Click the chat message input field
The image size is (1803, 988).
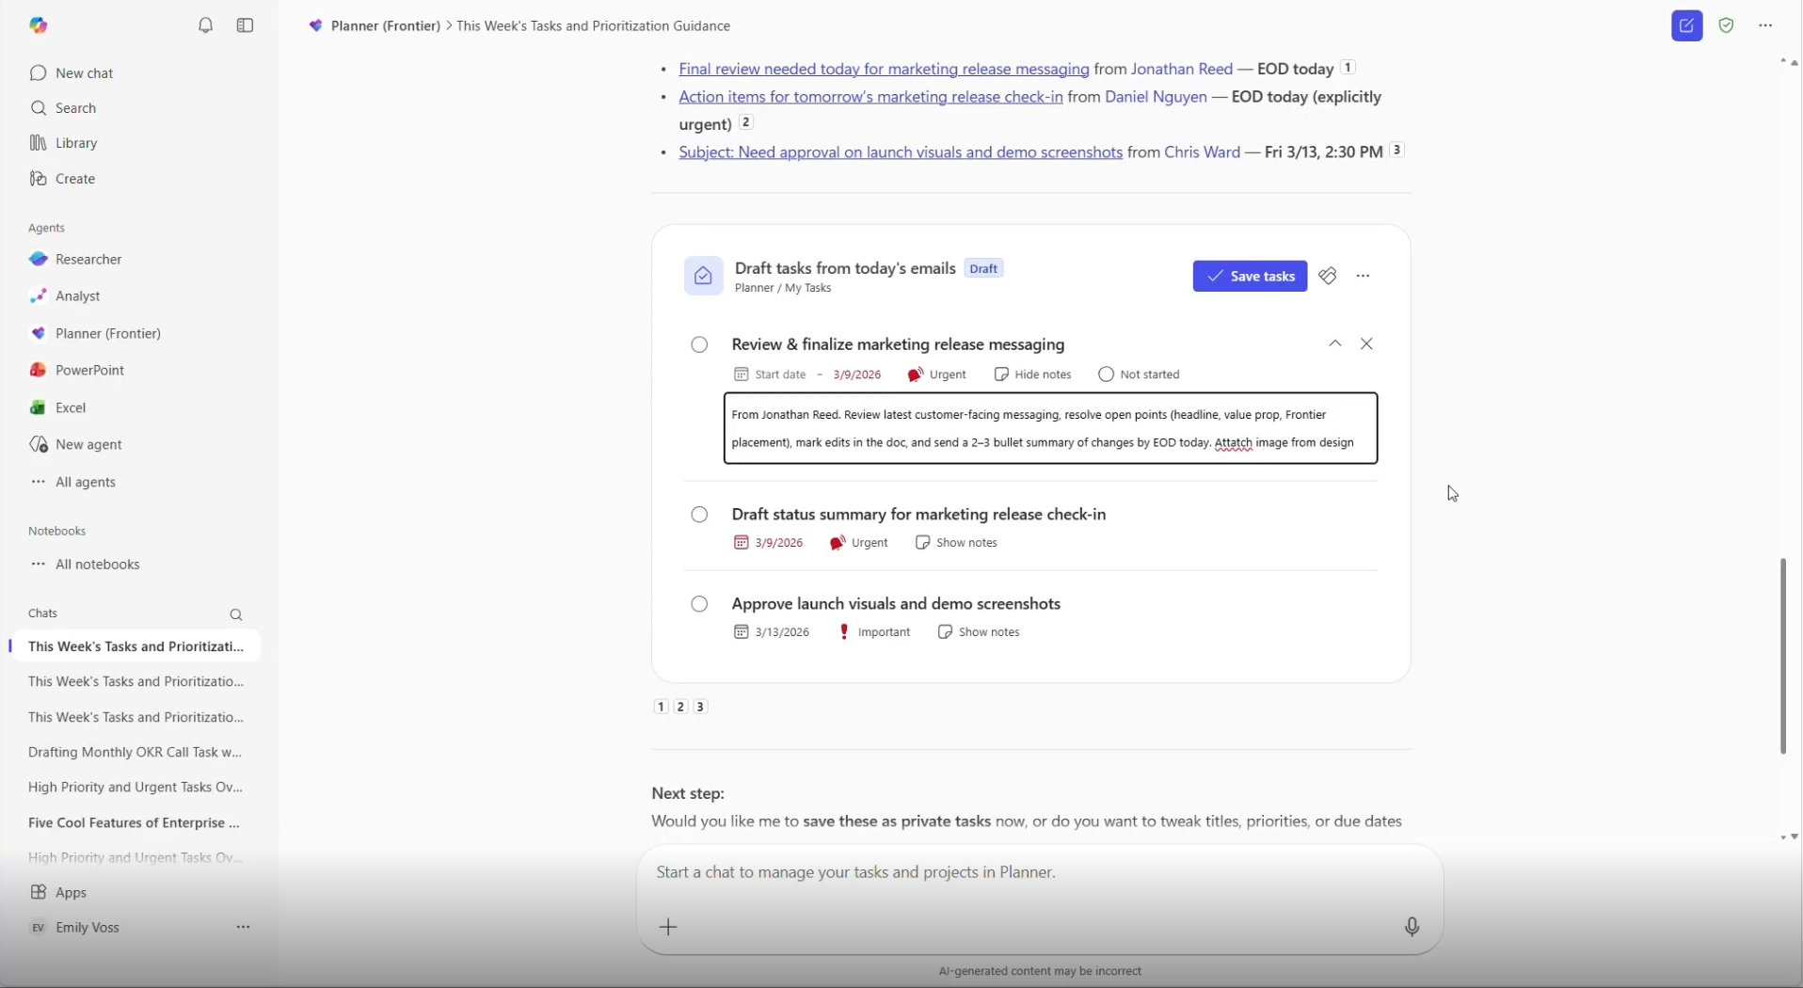(1040, 873)
